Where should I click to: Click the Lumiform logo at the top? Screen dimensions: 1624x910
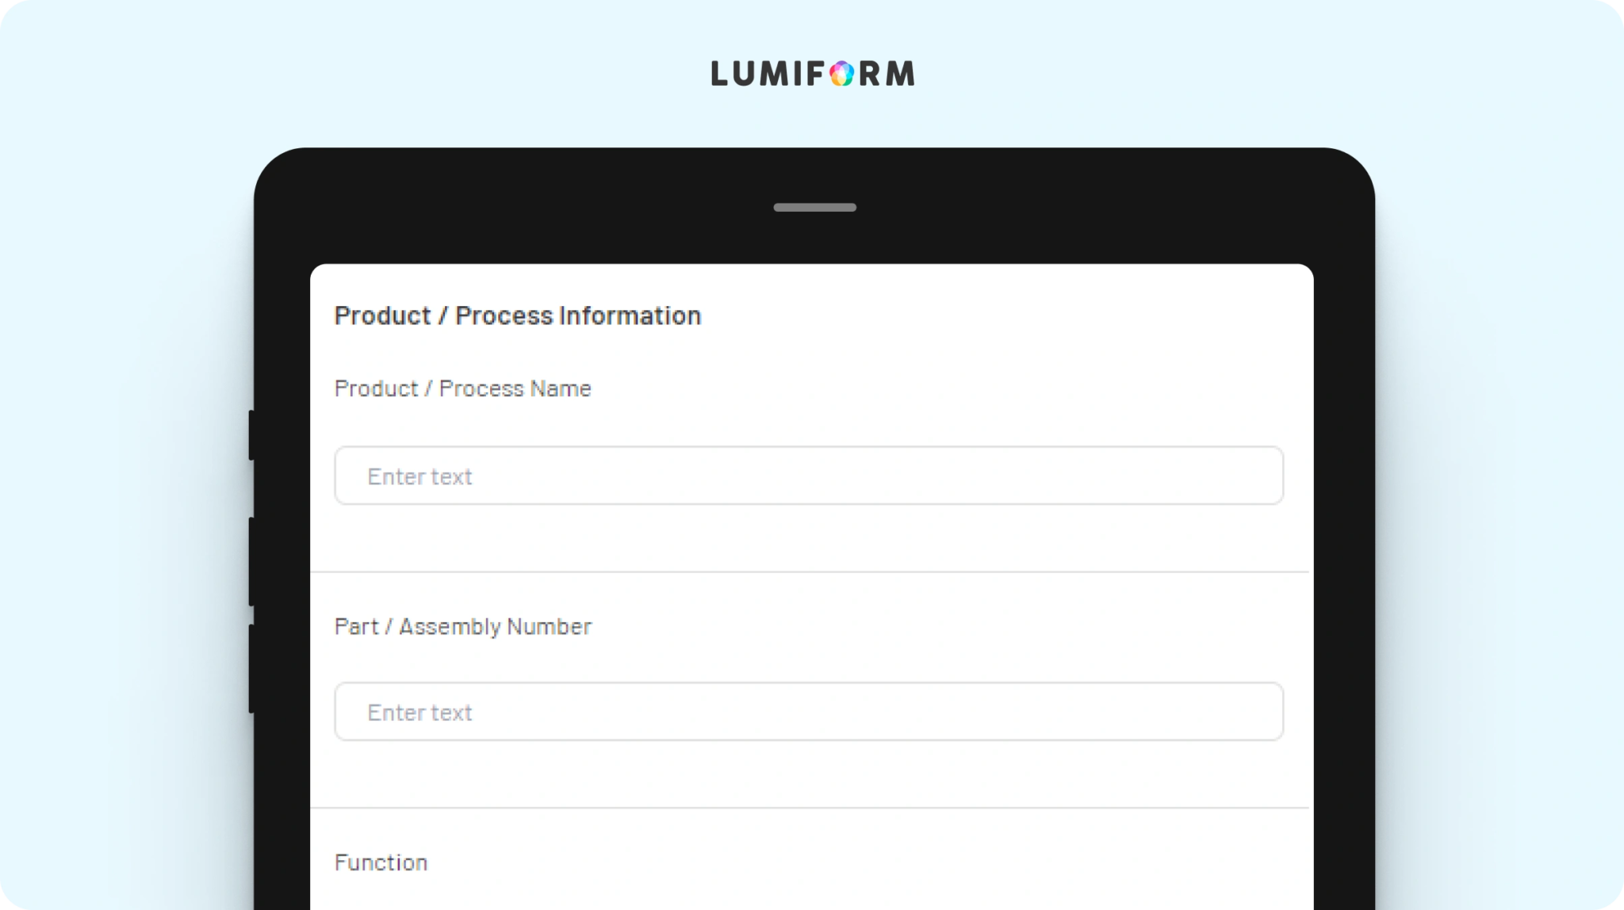coord(813,74)
